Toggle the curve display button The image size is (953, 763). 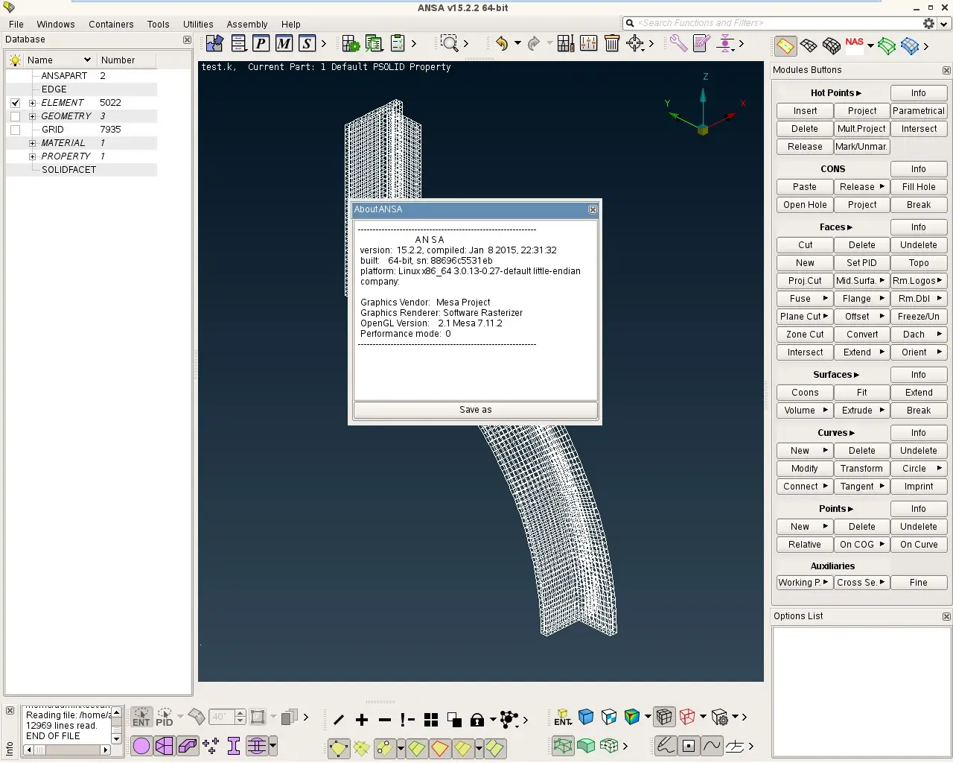click(x=712, y=745)
